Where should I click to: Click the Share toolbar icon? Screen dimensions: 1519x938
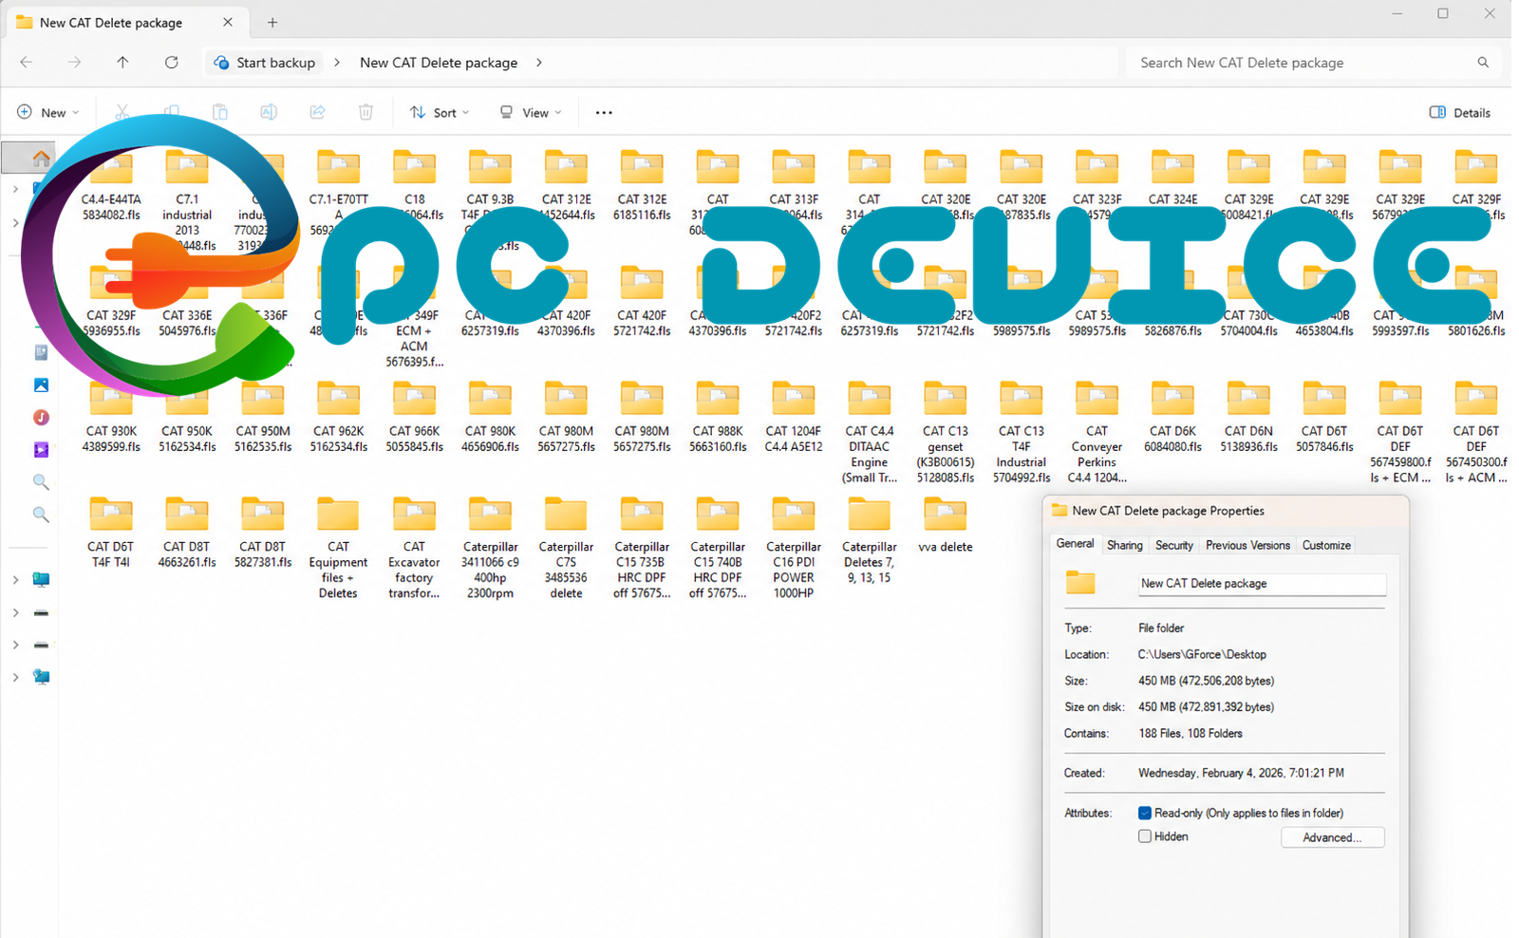pos(317,112)
